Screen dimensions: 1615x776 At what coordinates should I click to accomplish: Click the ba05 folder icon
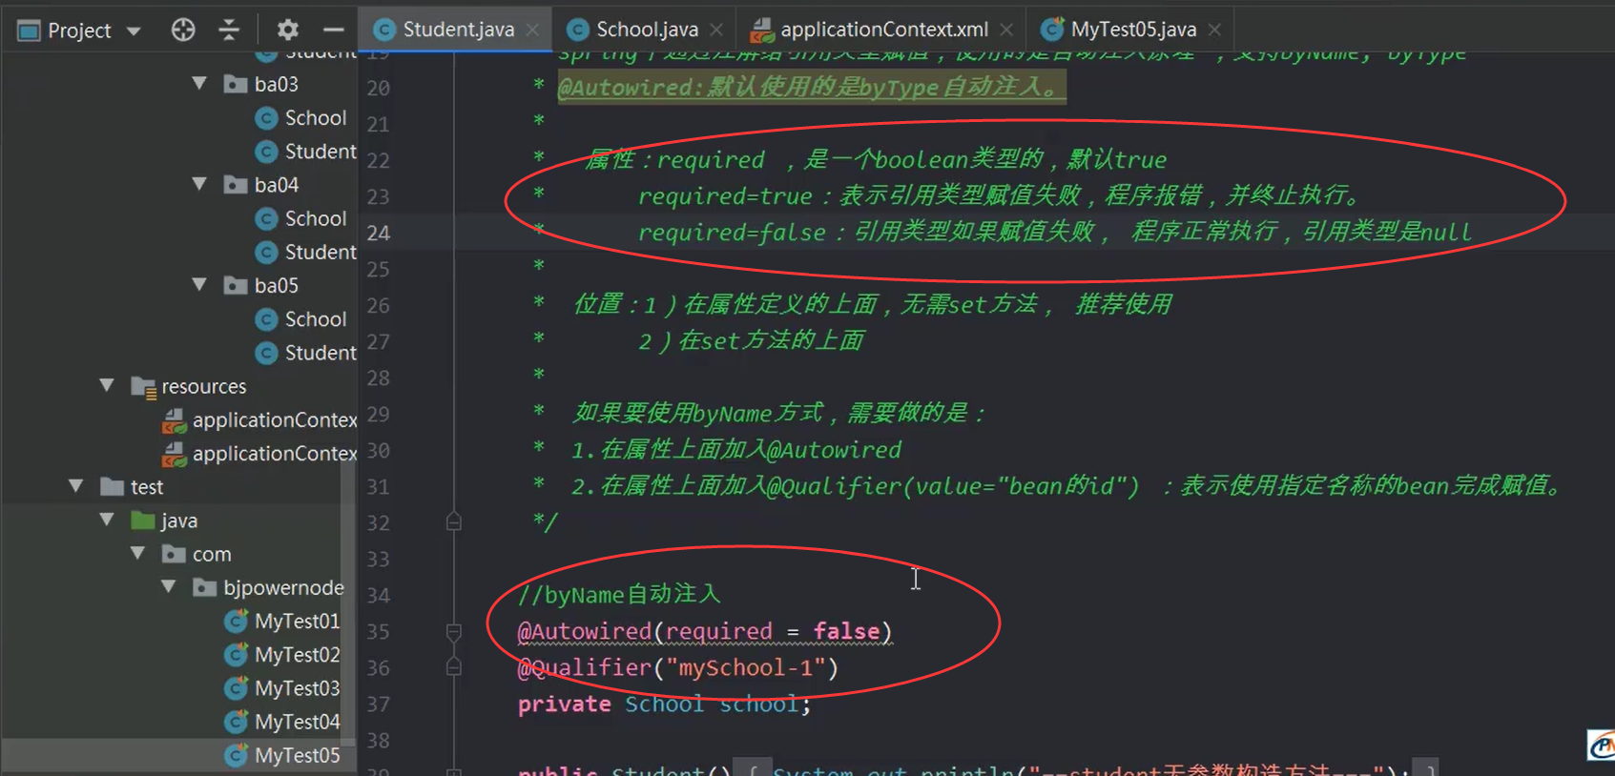click(236, 285)
